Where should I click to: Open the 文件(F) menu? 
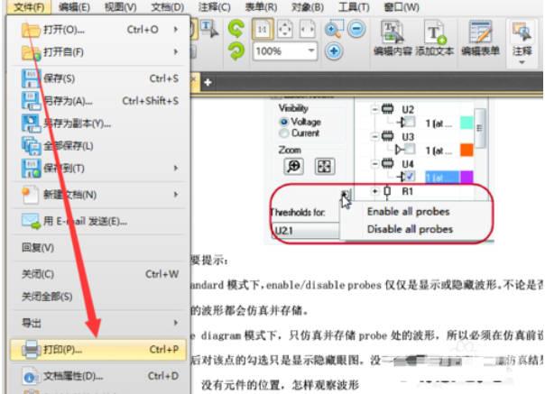tap(30, 7)
